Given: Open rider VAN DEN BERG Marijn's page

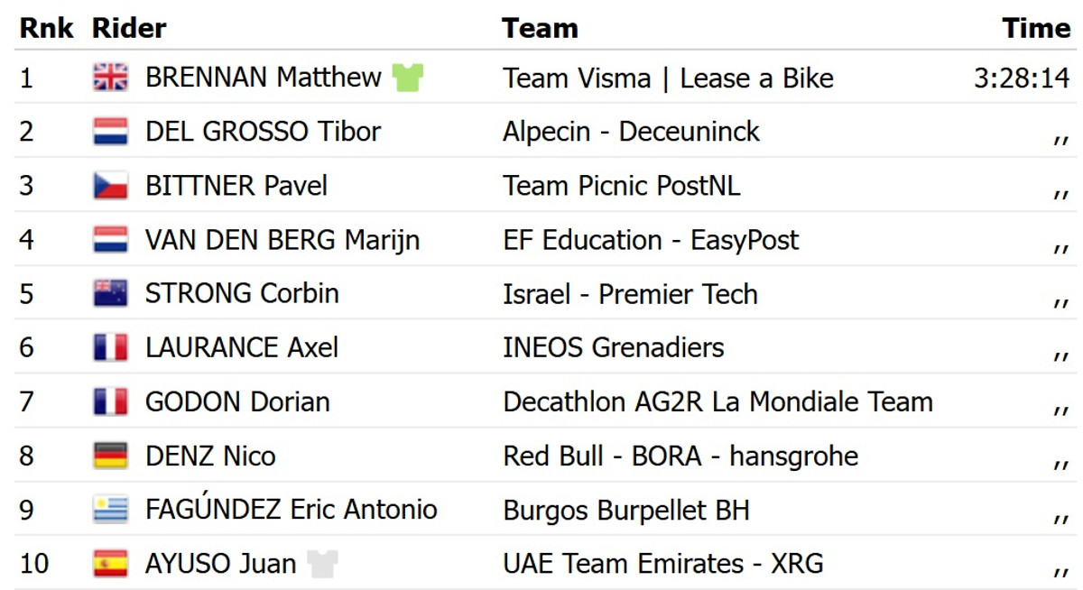Looking at the screenshot, I should [282, 240].
